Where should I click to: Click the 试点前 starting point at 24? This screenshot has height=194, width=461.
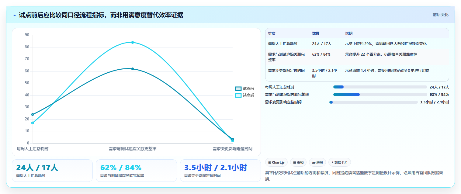click(x=33, y=114)
